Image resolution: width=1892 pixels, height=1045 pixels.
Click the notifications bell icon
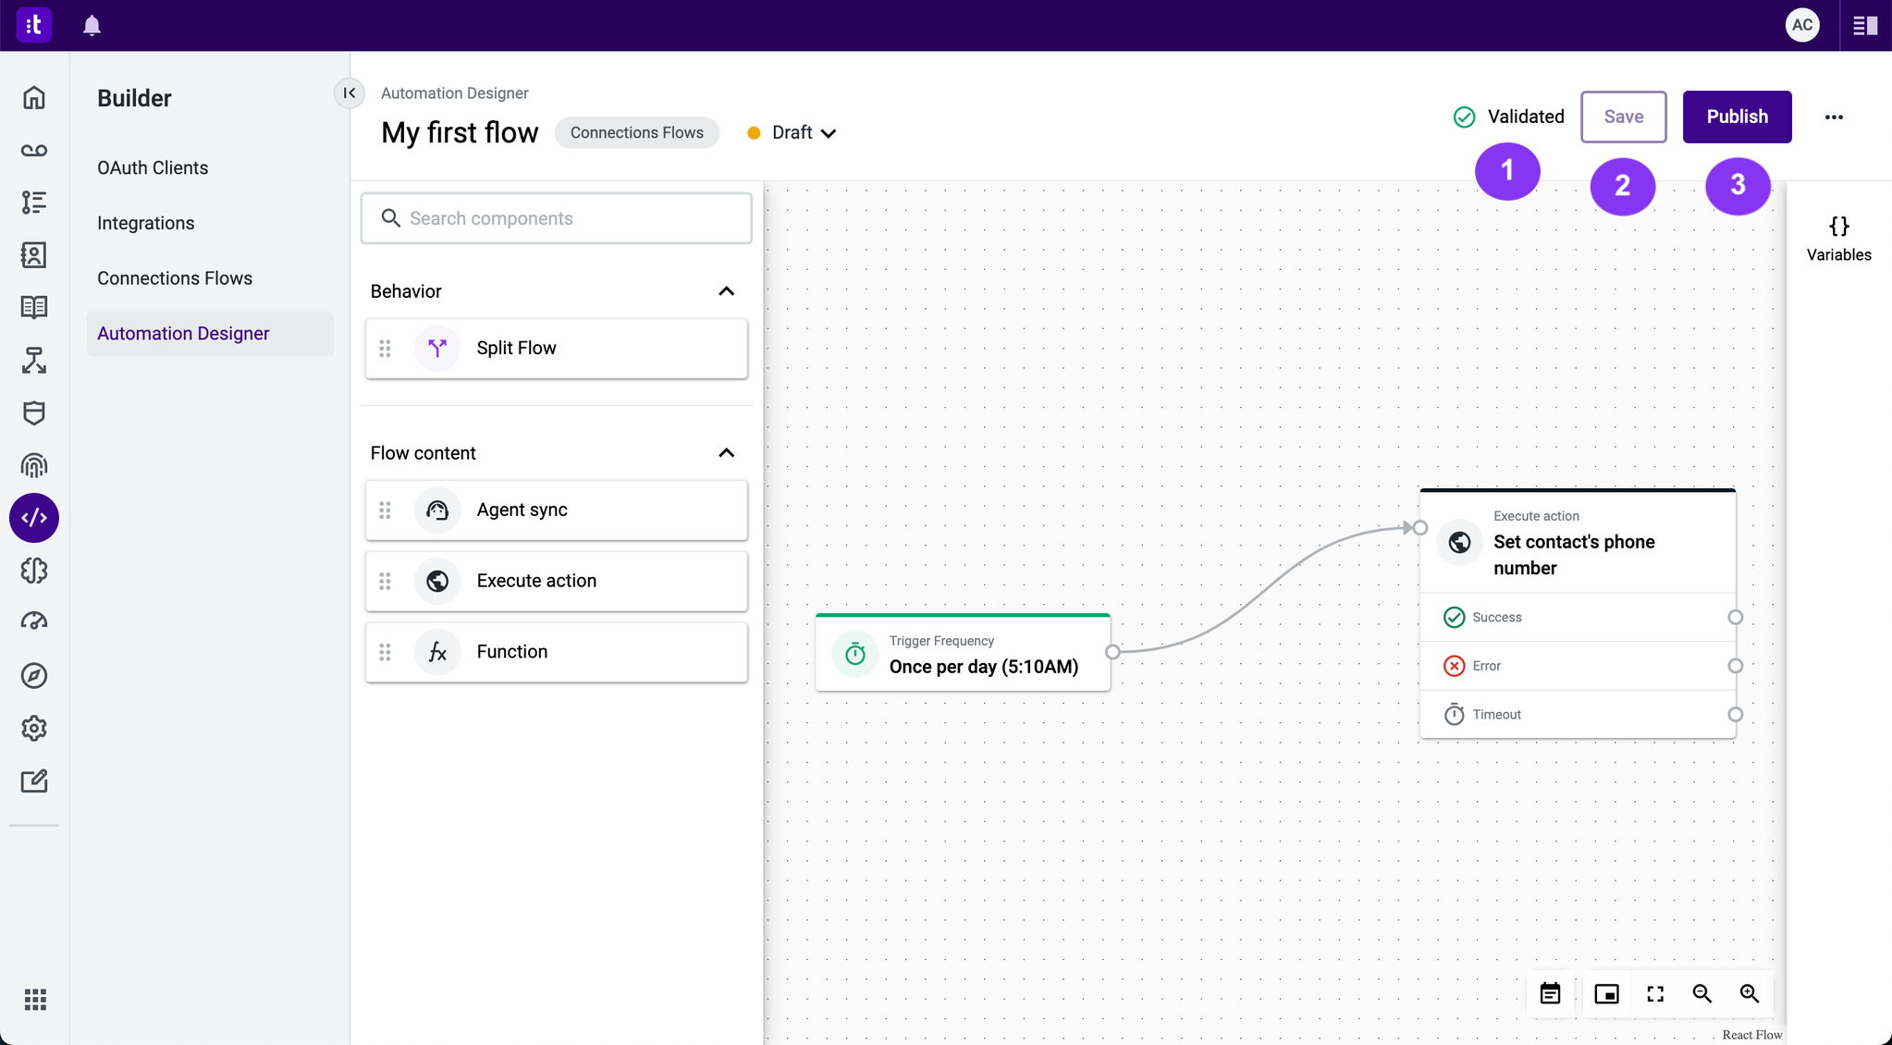92,25
